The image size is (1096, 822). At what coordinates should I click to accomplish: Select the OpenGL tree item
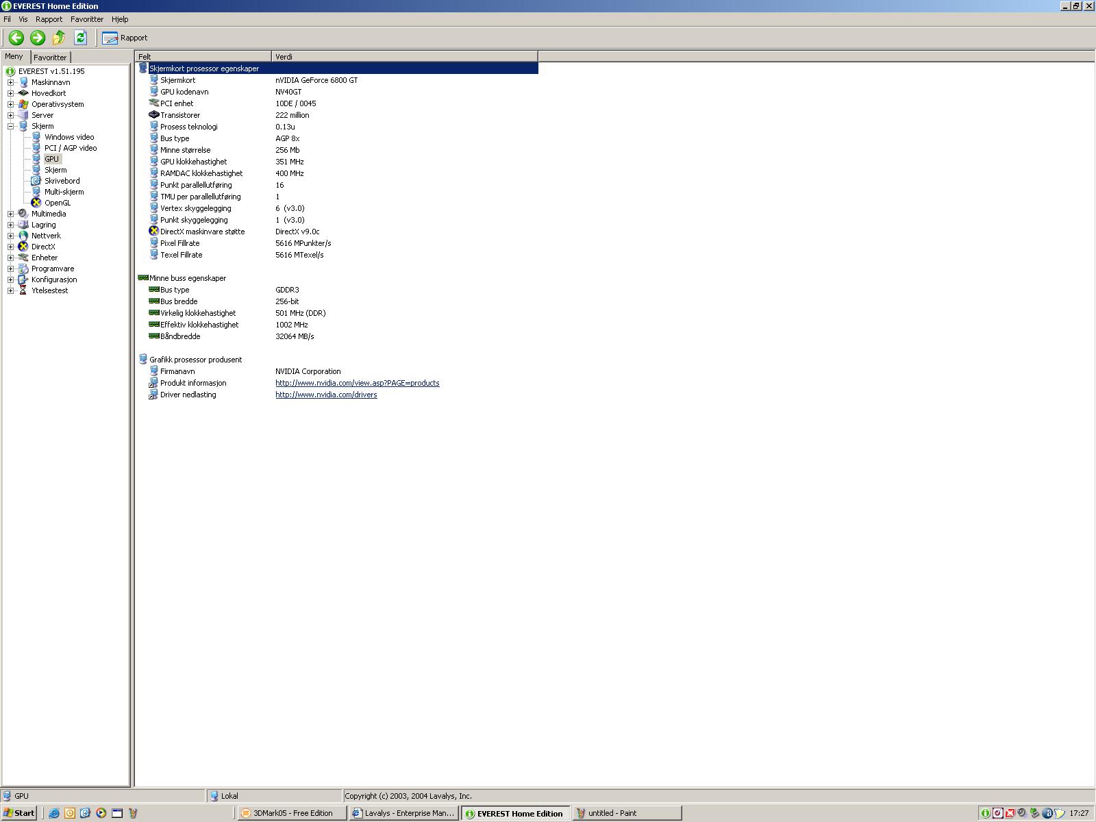[x=58, y=203]
